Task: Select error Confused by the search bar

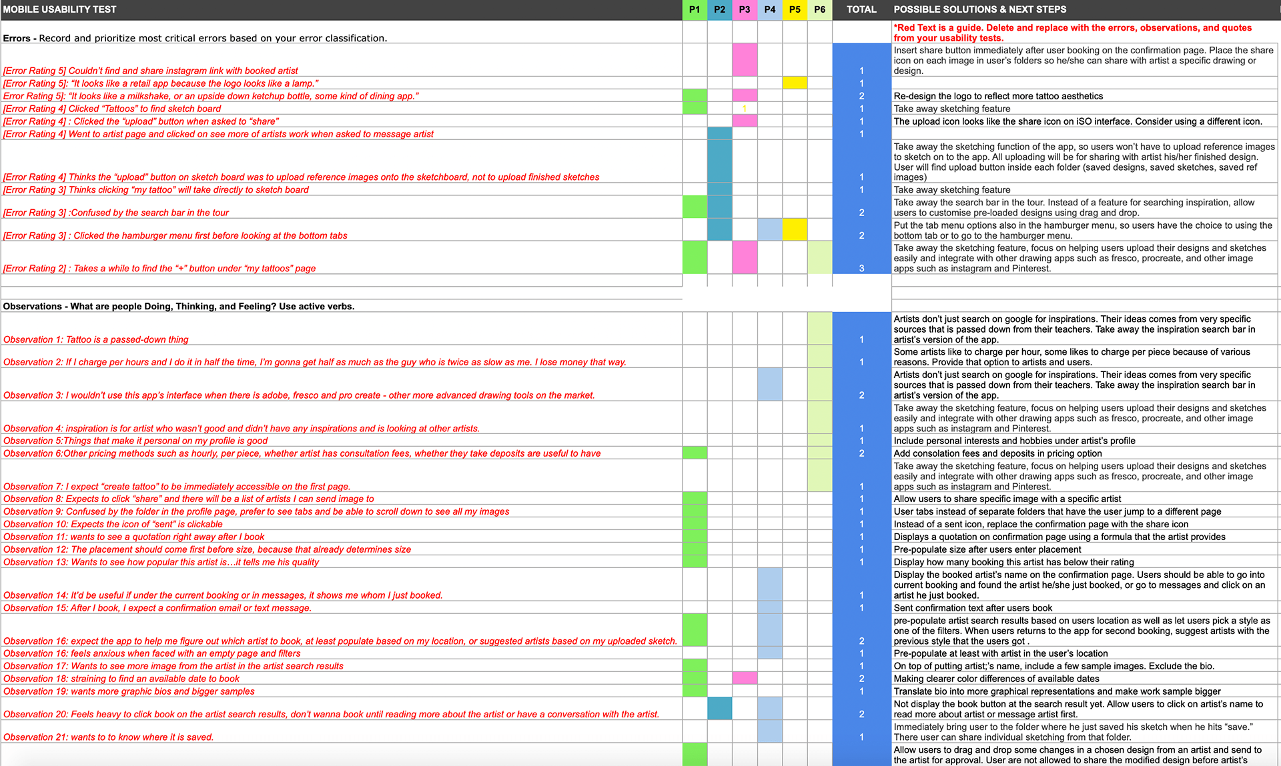Action: [x=341, y=207]
